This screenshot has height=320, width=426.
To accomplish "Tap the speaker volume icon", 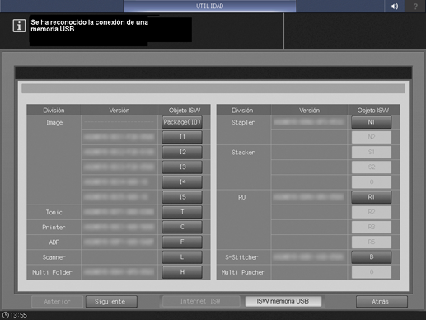I will 395,6.
